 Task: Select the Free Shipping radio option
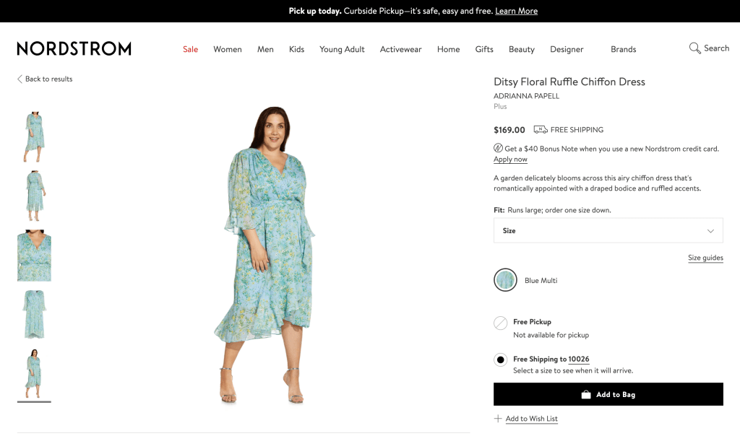point(500,359)
